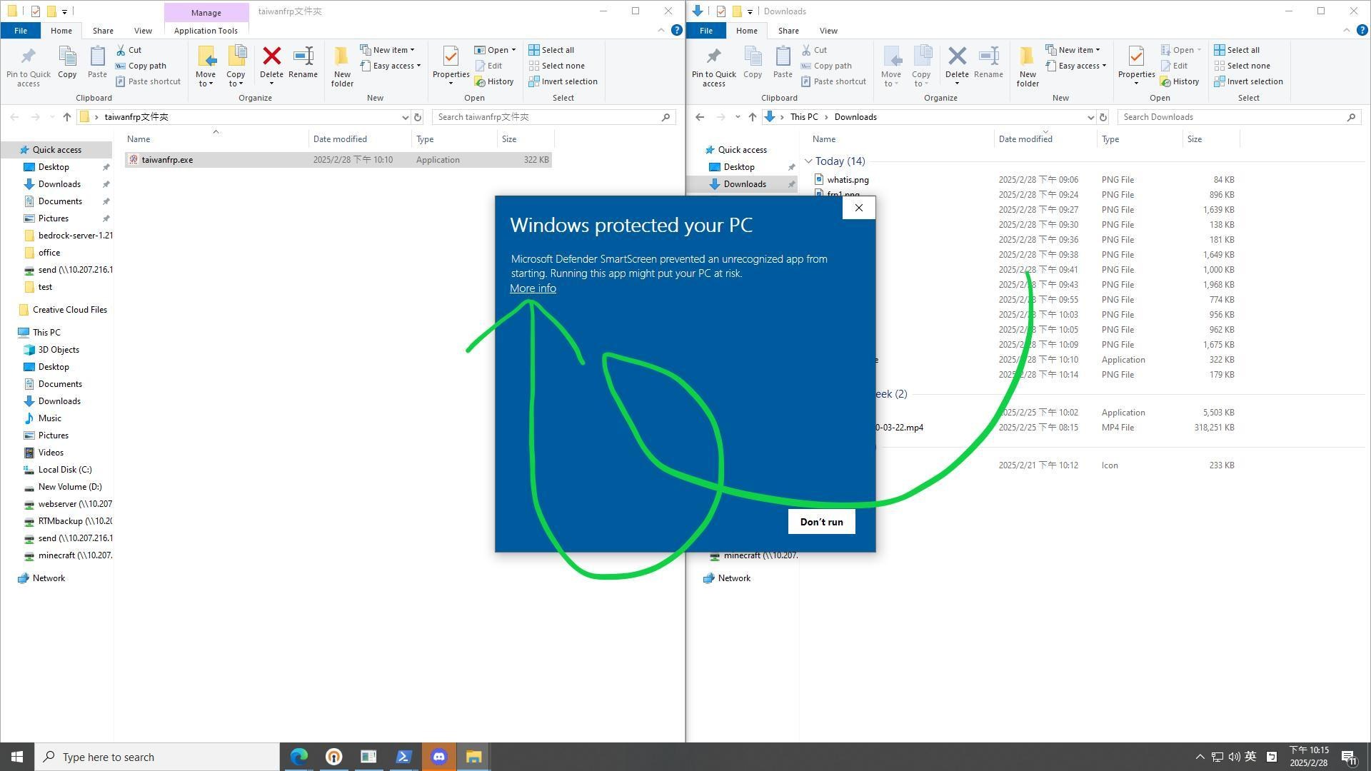This screenshot has width=1371, height=771.
Task: Open Application Tools tab
Action: click(x=206, y=31)
